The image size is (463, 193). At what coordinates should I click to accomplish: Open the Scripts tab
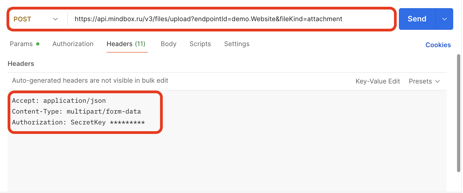pos(200,44)
